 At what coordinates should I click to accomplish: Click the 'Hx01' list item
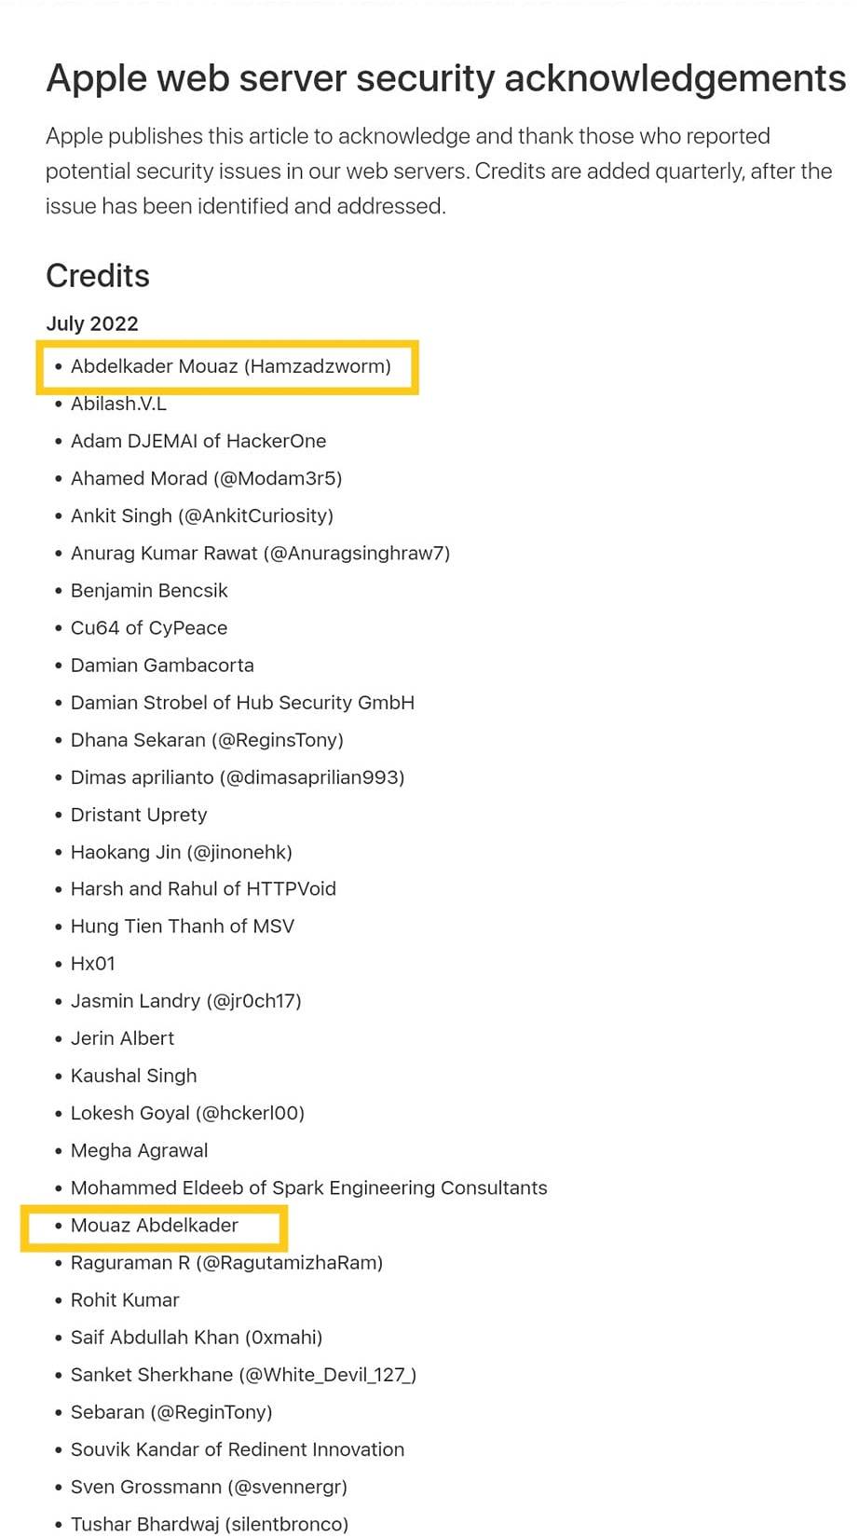93,964
